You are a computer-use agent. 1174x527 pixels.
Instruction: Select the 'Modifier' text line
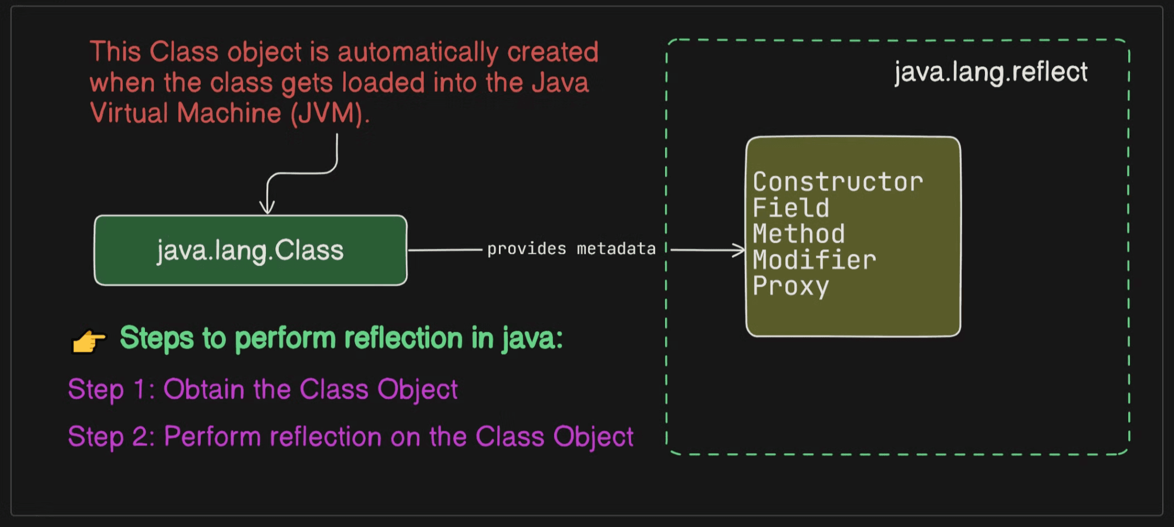tap(814, 260)
